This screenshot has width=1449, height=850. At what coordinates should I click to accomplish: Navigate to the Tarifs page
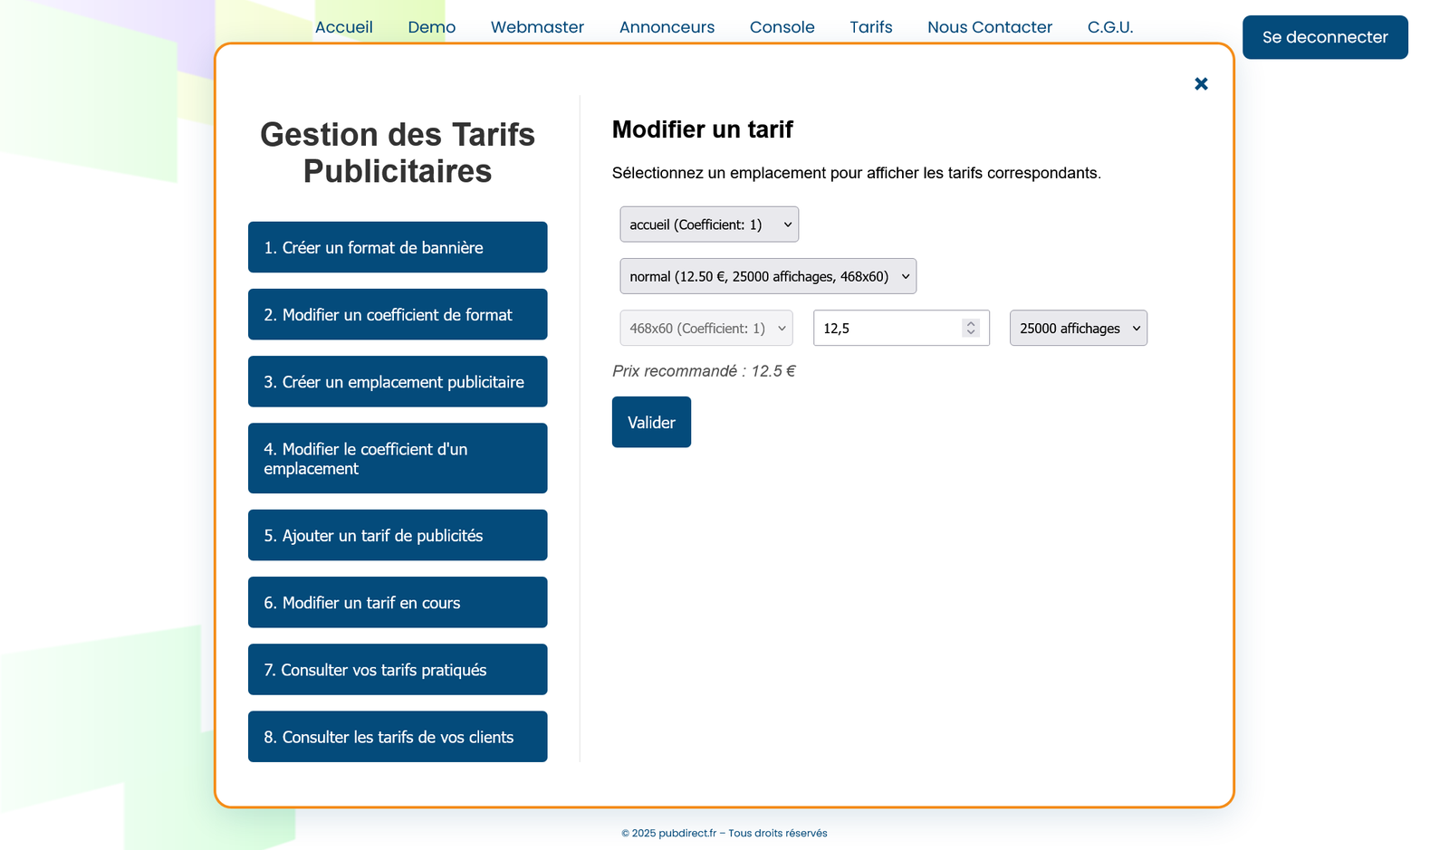coord(870,27)
